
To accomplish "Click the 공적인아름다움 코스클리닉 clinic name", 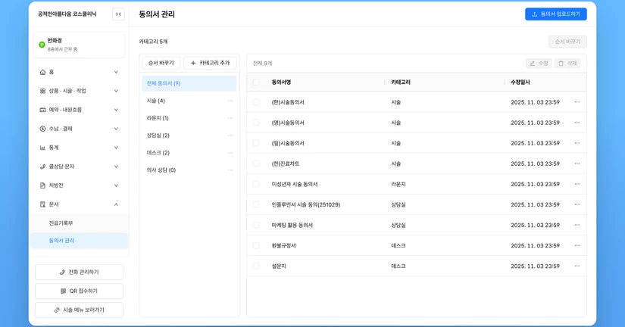I will 67,14.
